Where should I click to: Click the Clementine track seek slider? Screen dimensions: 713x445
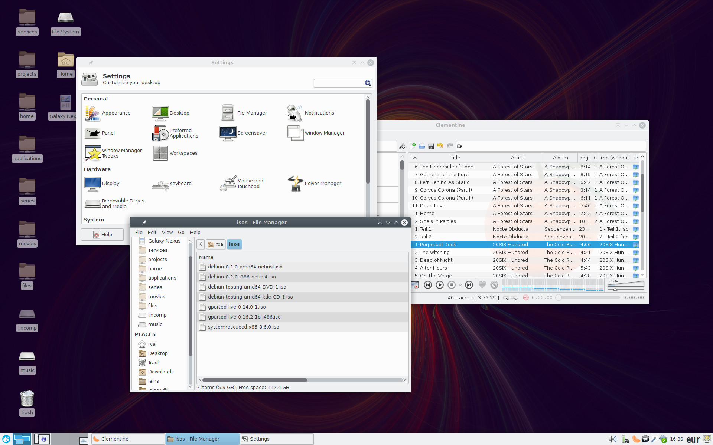[x=588, y=297]
